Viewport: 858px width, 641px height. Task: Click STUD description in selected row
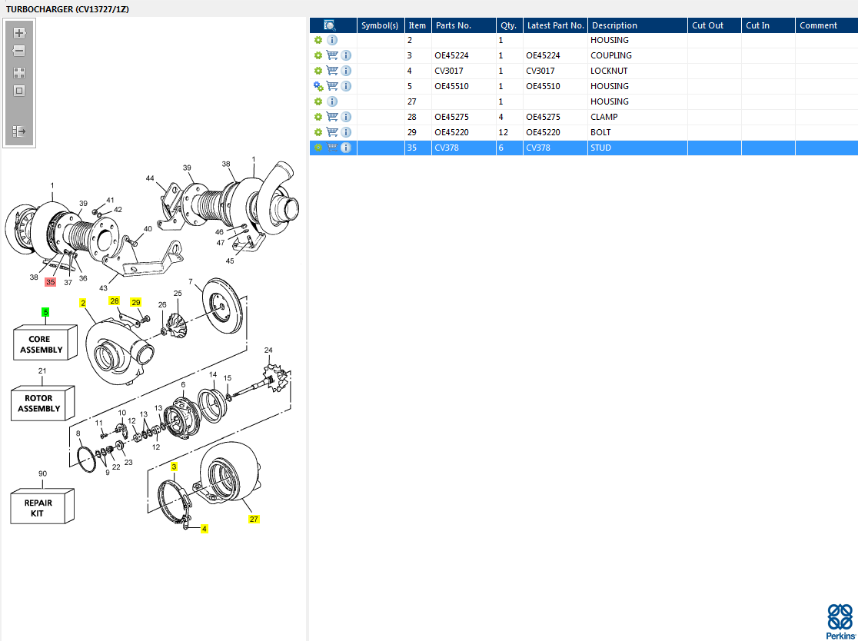point(600,148)
